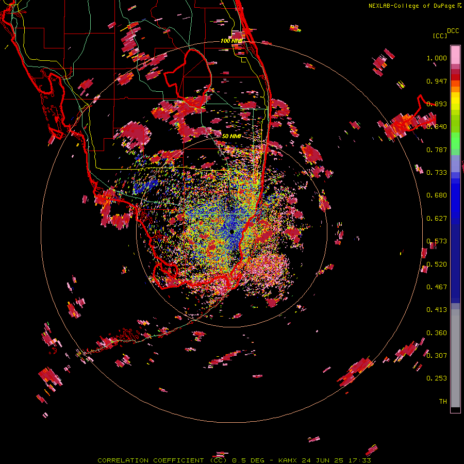
Task: Click the black radar site dot at center
Action: pos(231,231)
